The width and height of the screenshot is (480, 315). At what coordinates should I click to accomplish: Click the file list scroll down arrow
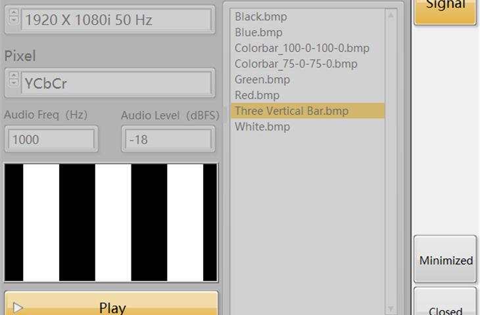[x=391, y=308]
